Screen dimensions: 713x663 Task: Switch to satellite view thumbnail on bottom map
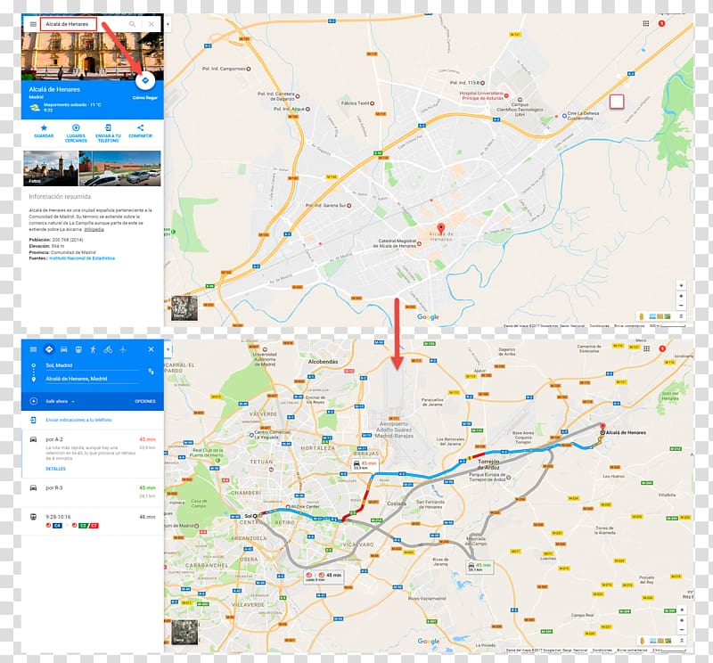(x=184, y=632)
